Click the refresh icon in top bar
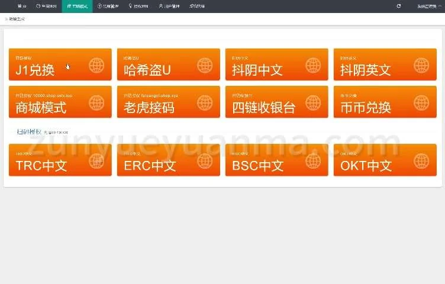Viewport: 445px width, 284px height. tap(398, 6)
